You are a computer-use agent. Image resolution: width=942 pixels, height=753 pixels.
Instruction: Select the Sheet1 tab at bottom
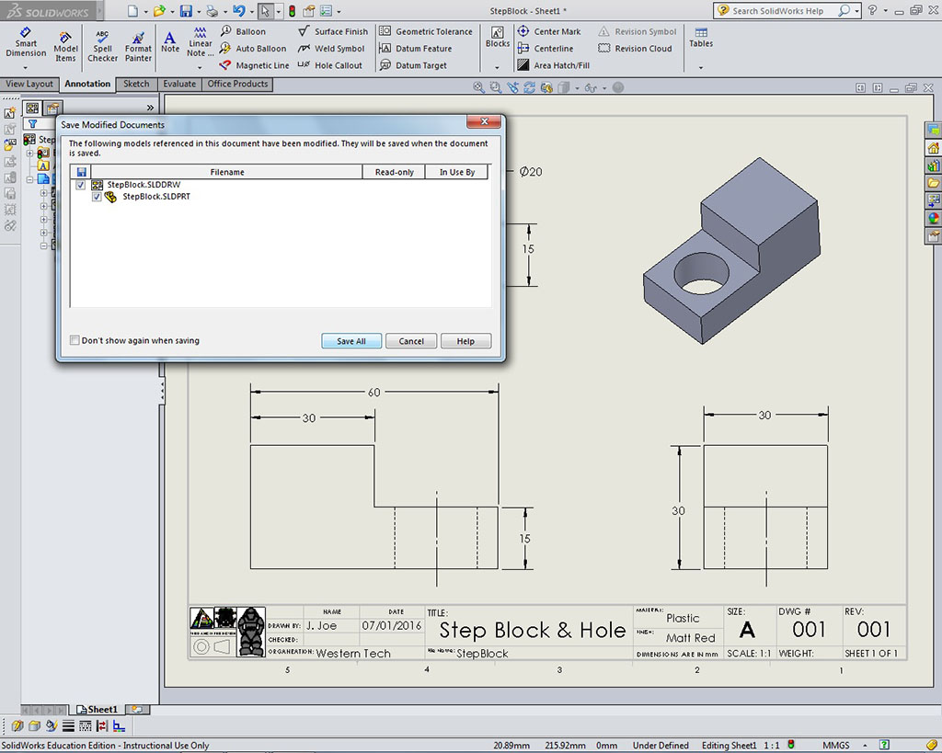97,710
